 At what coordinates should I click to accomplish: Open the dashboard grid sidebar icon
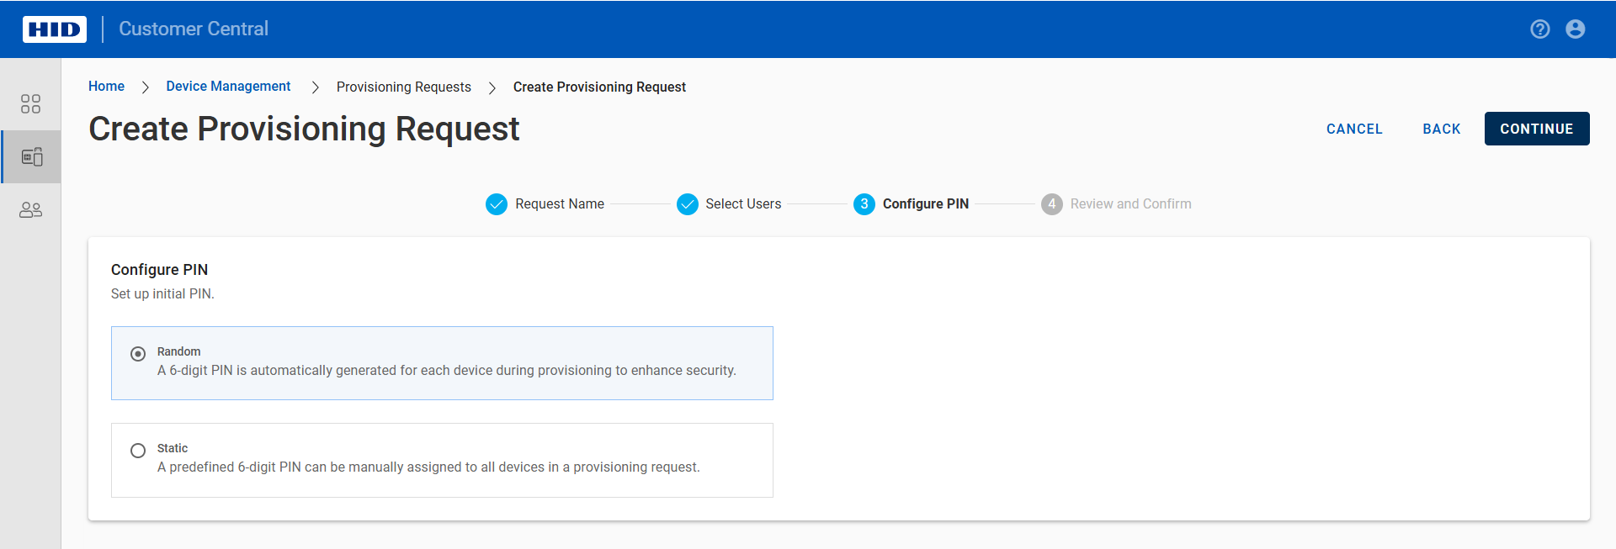[30, 103]
